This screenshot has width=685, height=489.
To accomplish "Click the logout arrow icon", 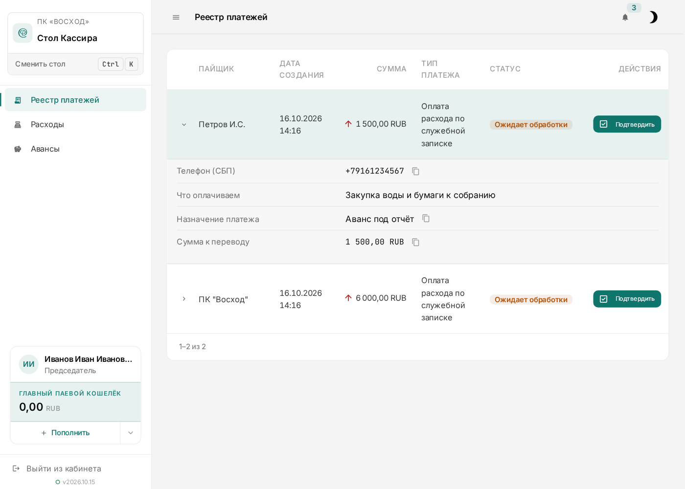I will (16, 468).
